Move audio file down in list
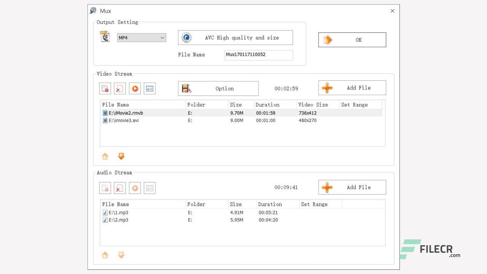 click(121, 255)
